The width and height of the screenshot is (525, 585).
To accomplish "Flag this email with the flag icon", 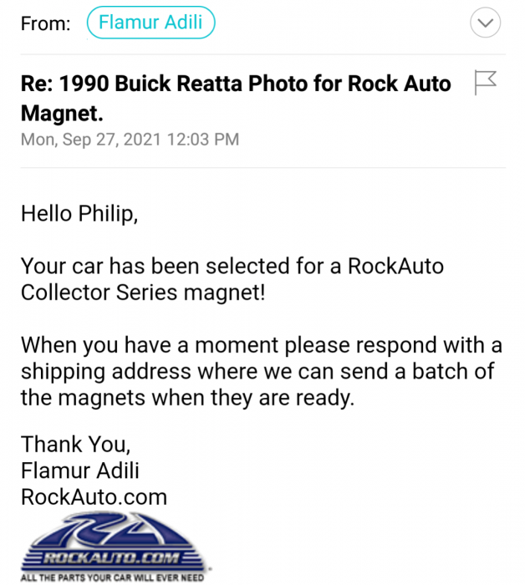I will click(x=486, y=83).
